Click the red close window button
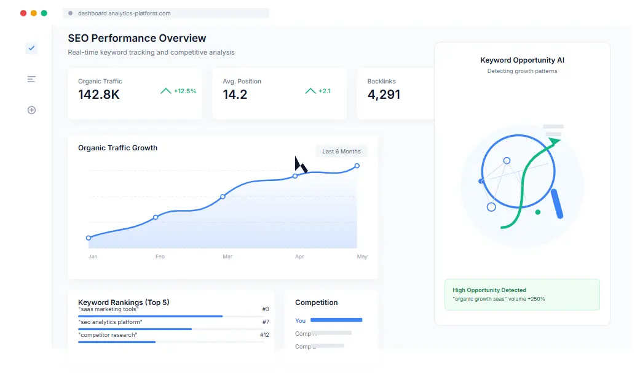640x378 pixels. (23, 13)
